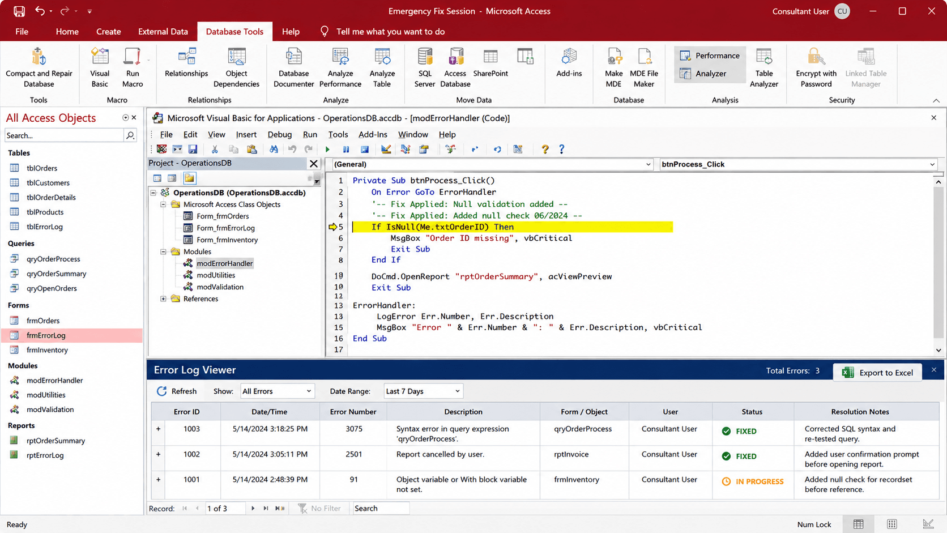This screenshot has width=947, height=533.
Task: Go to next record in navigator
Action: tap(253, 509)
